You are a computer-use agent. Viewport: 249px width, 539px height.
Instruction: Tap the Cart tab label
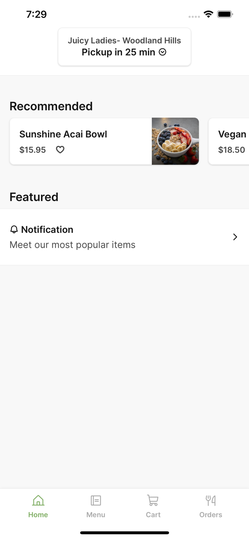click(x=153, y=514)
